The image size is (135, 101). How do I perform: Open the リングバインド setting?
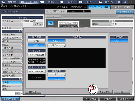pos(12,62)
